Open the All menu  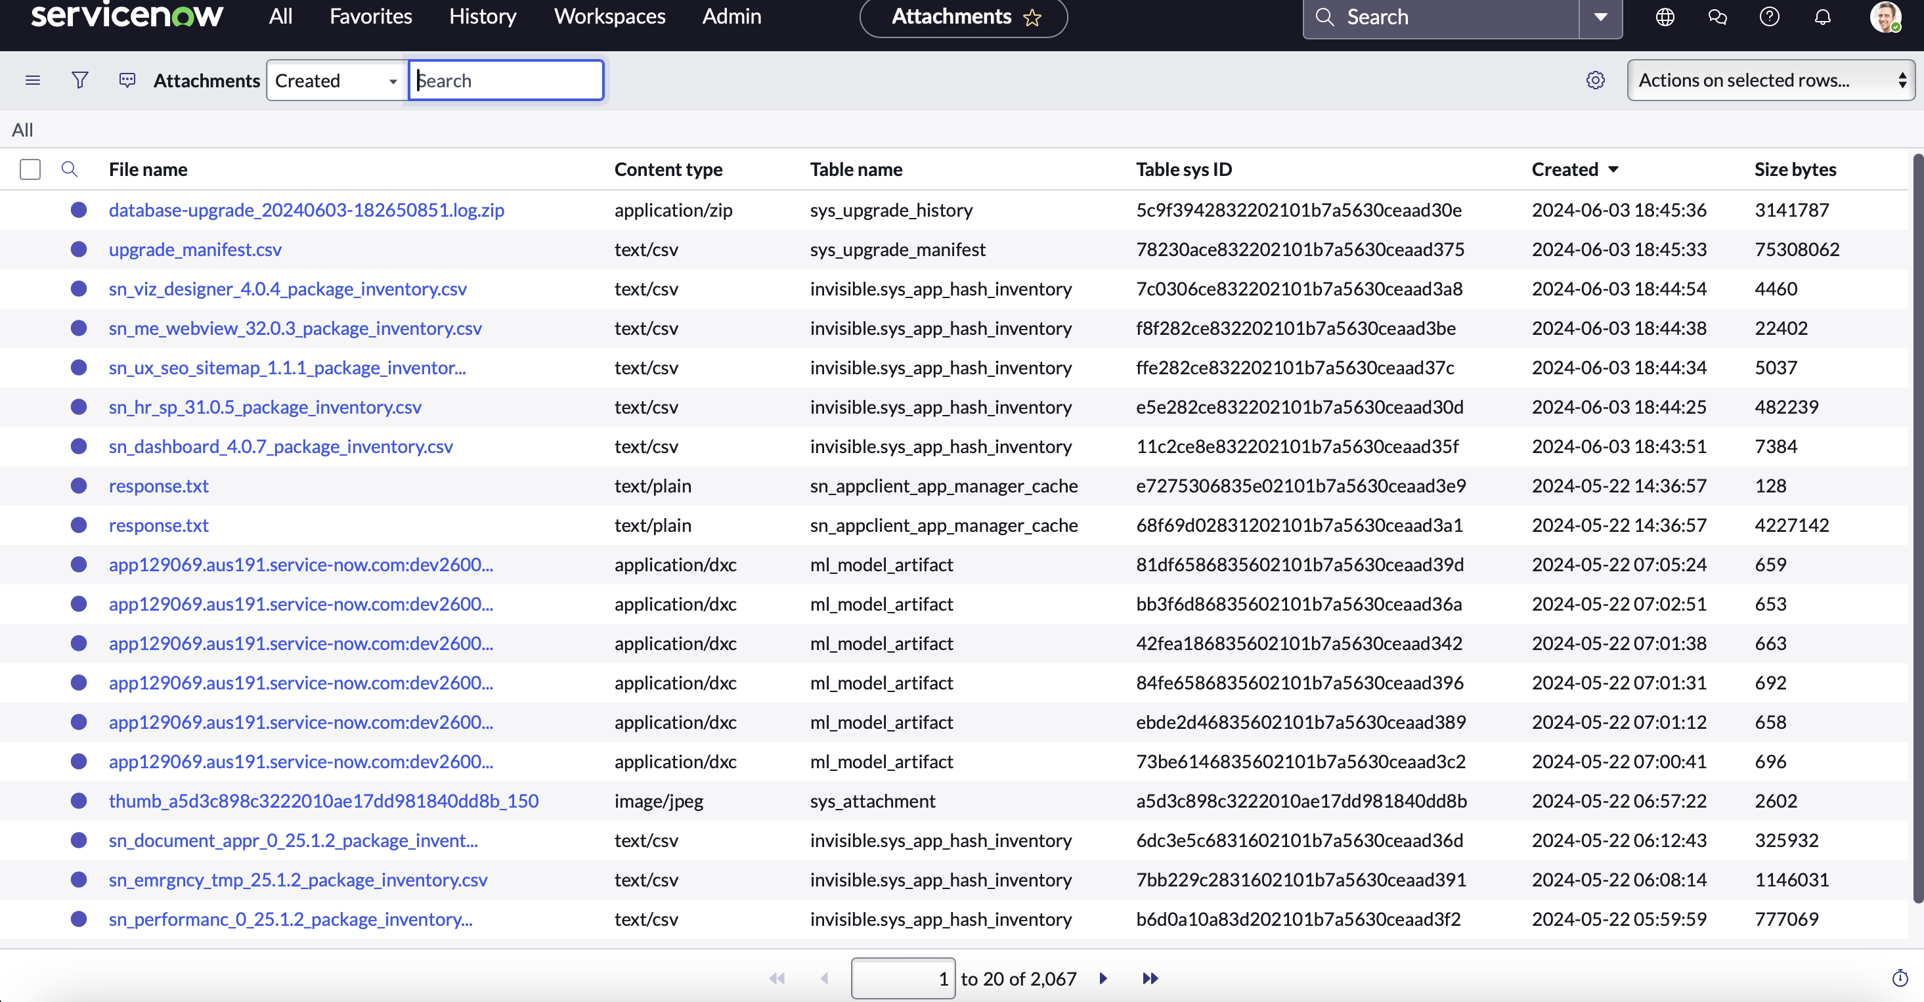[x=281, y=16]
